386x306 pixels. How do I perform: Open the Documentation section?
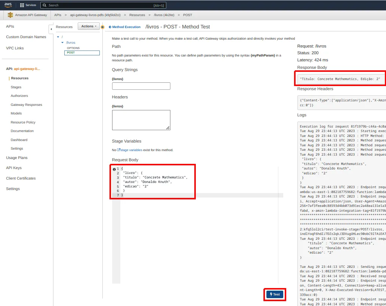click(22, 131)
